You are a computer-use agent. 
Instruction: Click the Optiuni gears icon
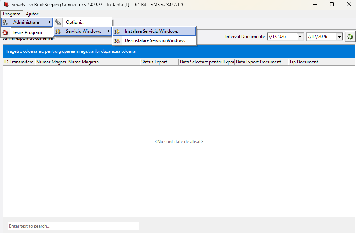(x=58, y=22)
